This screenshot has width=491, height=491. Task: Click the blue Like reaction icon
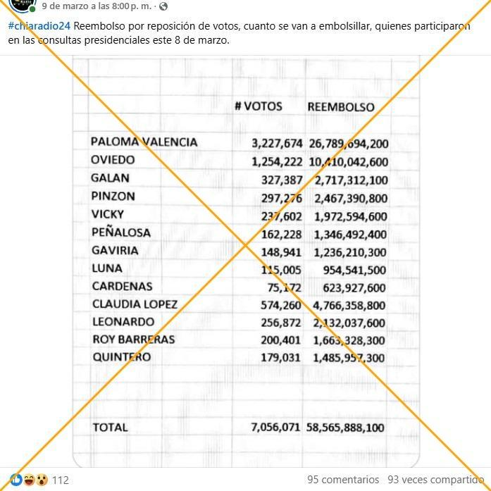coord(15,480)
